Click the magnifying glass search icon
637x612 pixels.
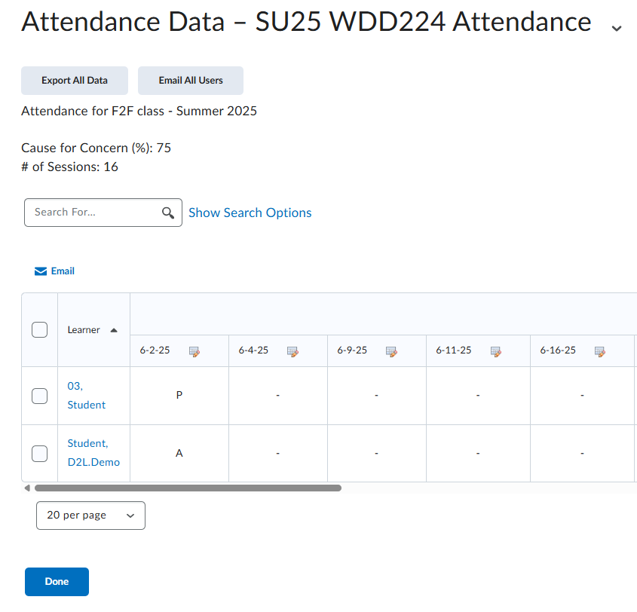168,213
